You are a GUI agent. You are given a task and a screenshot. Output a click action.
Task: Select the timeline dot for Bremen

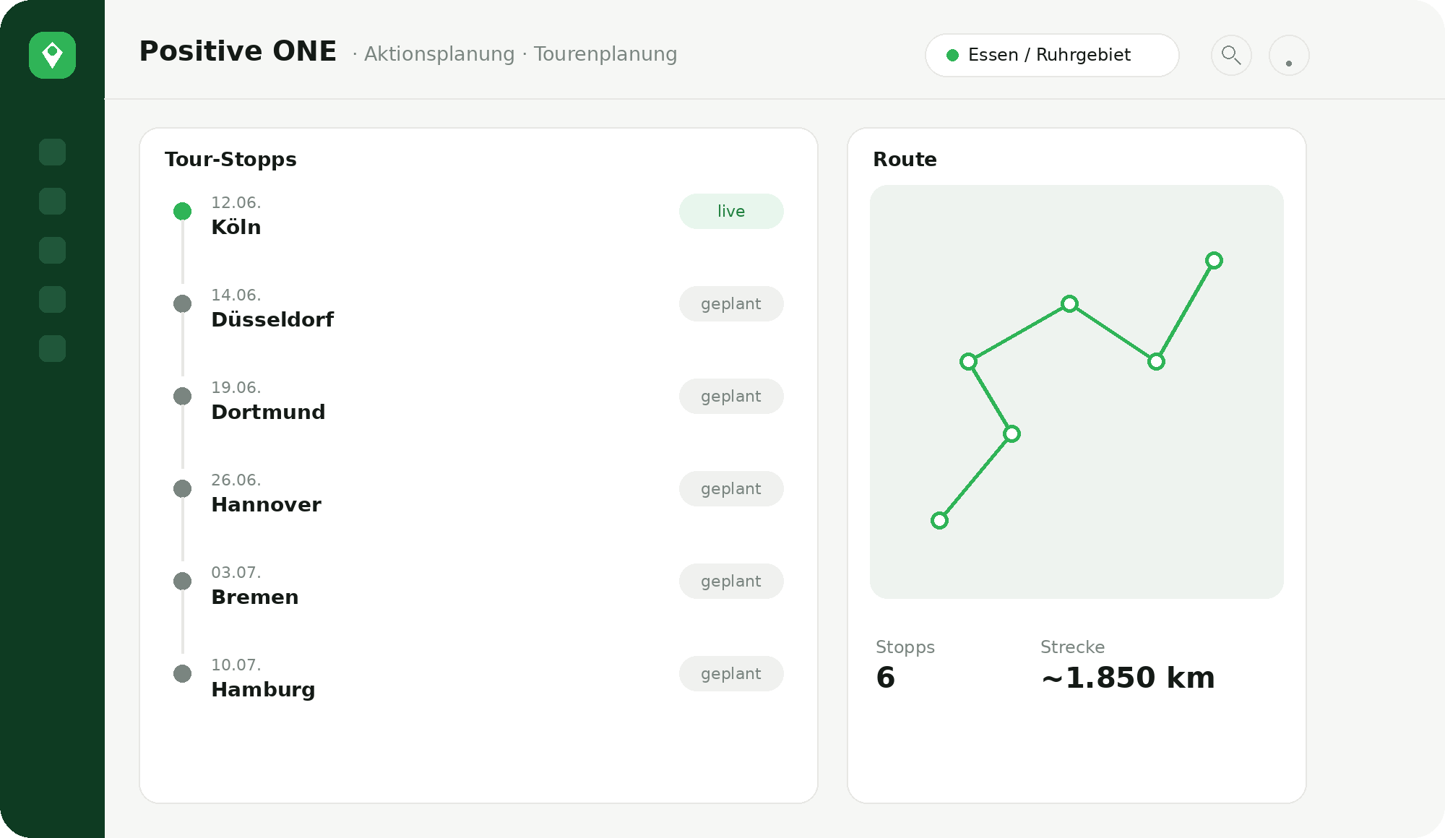182,581
